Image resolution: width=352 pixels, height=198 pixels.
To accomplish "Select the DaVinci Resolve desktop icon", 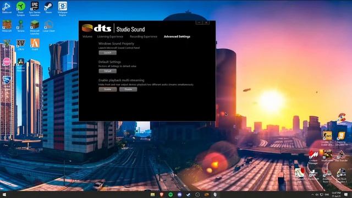I will 21,65.
